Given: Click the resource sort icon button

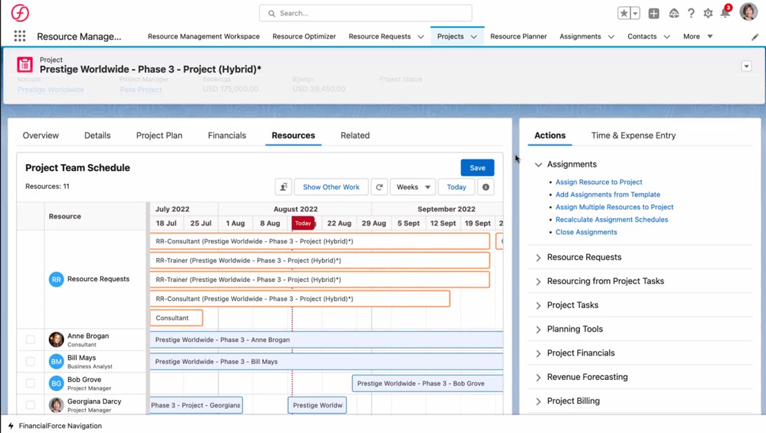Looking at the screenshot, I should 283,187.
